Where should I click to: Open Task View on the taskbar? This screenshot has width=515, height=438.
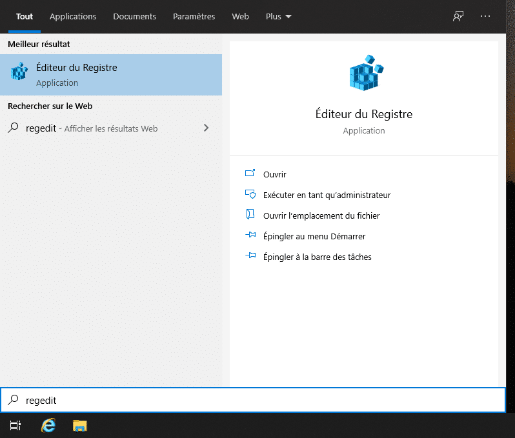pyautogui.click(x=15, y=425)
